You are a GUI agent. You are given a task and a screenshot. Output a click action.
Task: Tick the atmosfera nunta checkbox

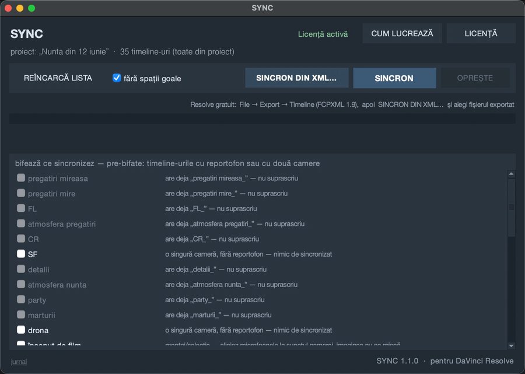pyautogui.click(x=21, y=284)
